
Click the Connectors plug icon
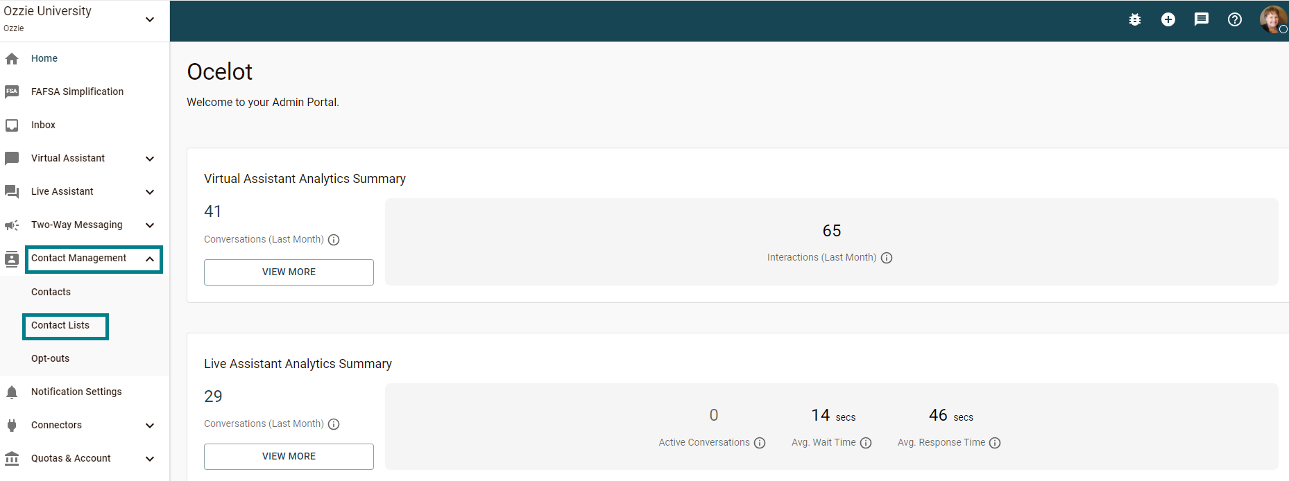coord(12,426)
